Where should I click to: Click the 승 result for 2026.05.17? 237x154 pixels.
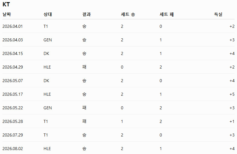[x=84, y=94]
